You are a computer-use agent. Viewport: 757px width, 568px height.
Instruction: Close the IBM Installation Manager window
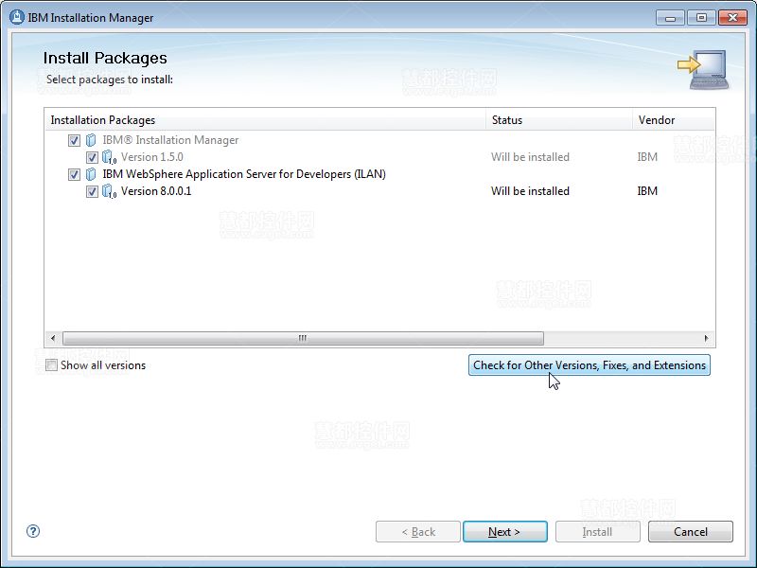click(732, 18)
